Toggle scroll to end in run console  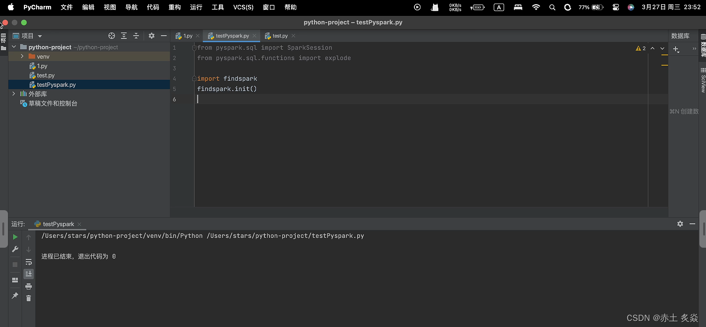pos(29,274)
